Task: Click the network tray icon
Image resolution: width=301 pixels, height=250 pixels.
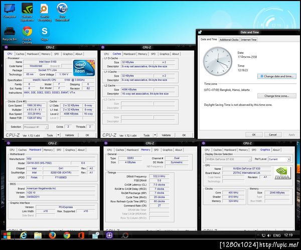Action: 263,235
